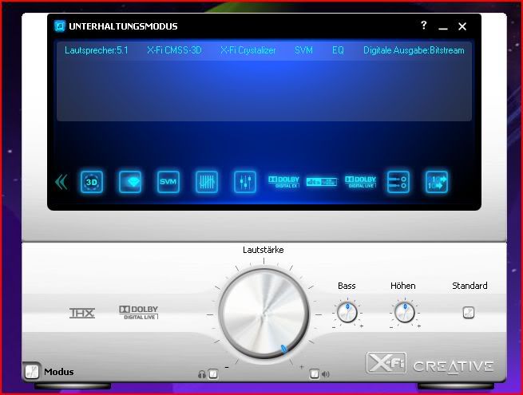Click the Standard reset button
Image resolution: width=523 pixels, height=395 pixels.
point(469,313)
